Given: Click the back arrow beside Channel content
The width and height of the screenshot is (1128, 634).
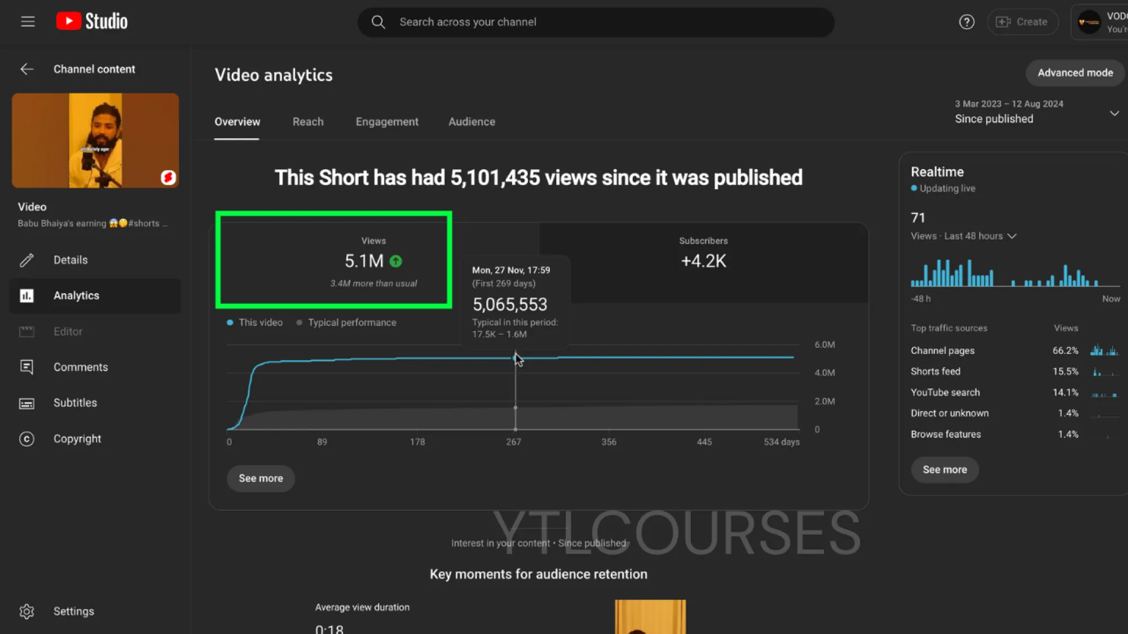Looking at the screenshot, I should pos(27,69).
